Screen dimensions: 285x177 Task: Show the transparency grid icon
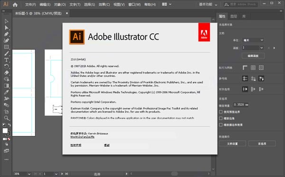(261, 68)
